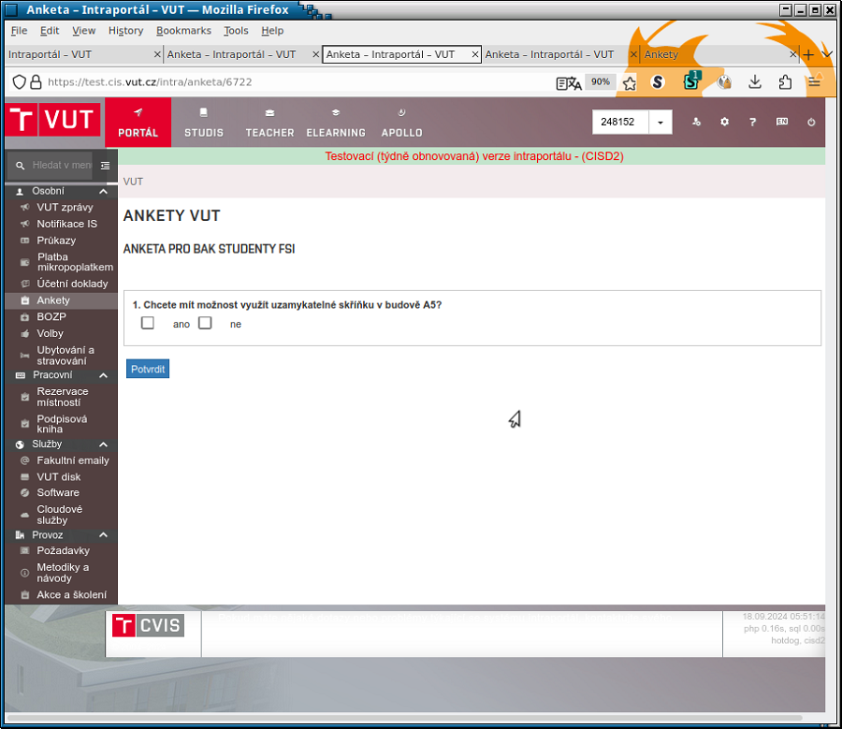Switch language to EN
Viewport: 842px width, 729px height.
[x=782, y=122]
